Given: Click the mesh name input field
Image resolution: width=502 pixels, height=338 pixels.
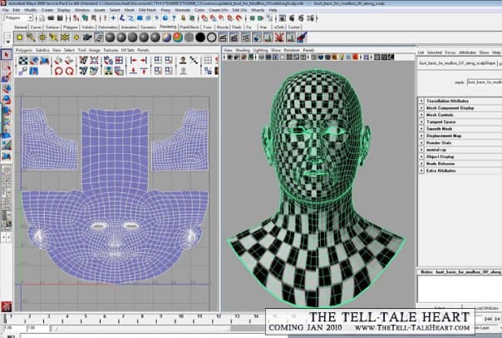Looking at the screenshot, I should (482, 82).
